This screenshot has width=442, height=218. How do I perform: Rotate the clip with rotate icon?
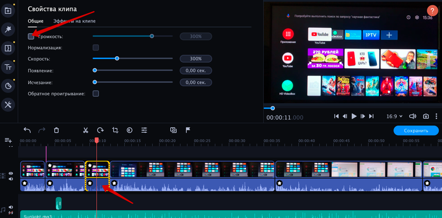click(100, 130)
